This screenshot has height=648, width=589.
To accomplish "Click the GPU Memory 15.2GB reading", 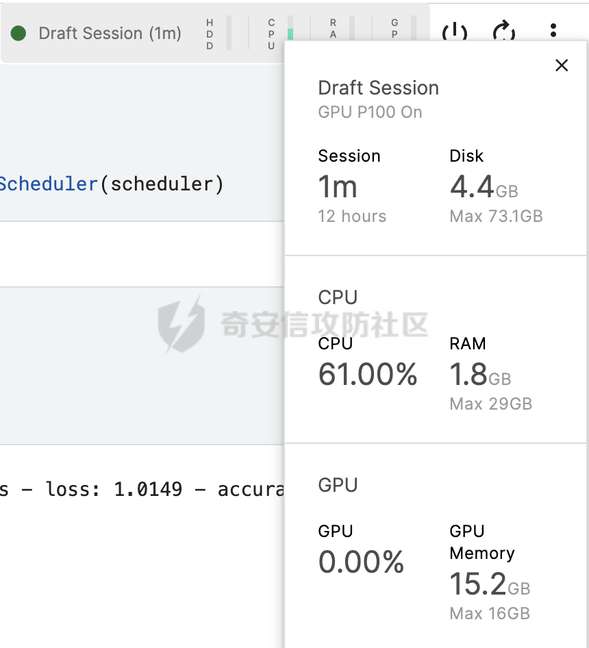I will [x=490, y=584].
